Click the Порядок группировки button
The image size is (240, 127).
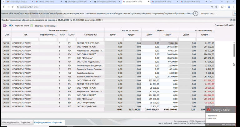point(45,26)
